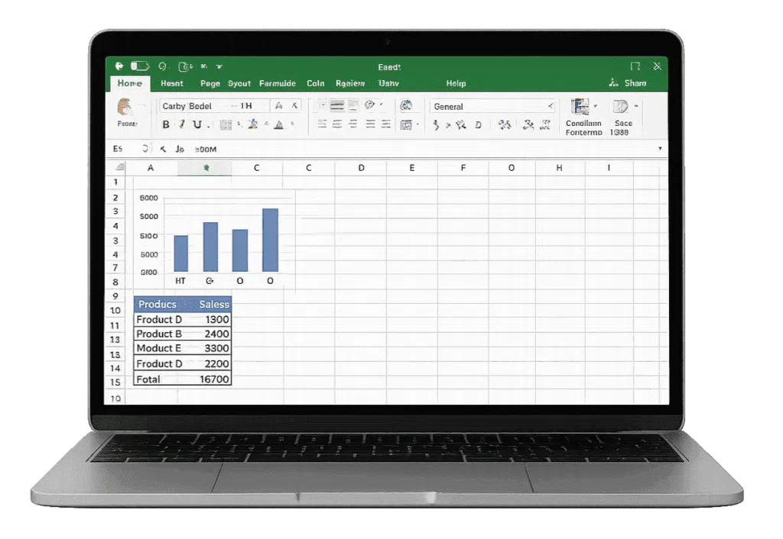Select the Saless table header cell
This screenshot has height=539, width=783.
tap(213, 304)
